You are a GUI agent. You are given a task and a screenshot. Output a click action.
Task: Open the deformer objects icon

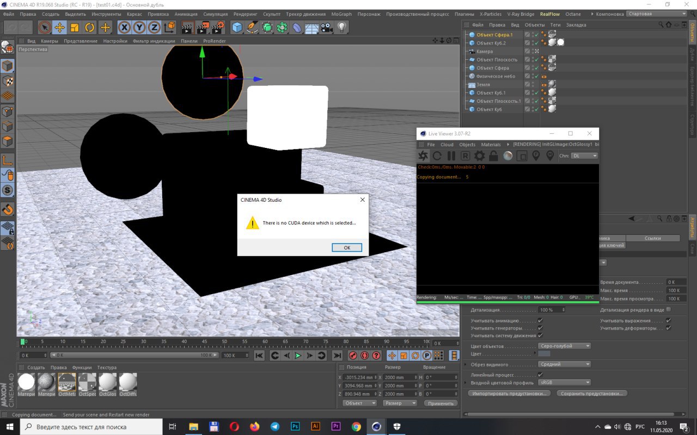click(x=297, y=27)
